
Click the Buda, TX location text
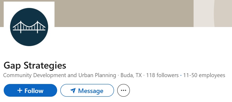tap(131, 75)
